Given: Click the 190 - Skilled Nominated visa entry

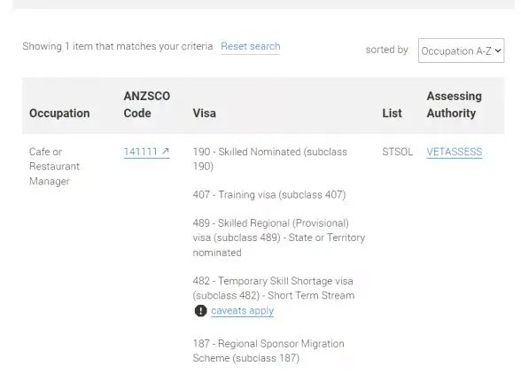Looking at the screenshot, I should [x=269, y=159].
